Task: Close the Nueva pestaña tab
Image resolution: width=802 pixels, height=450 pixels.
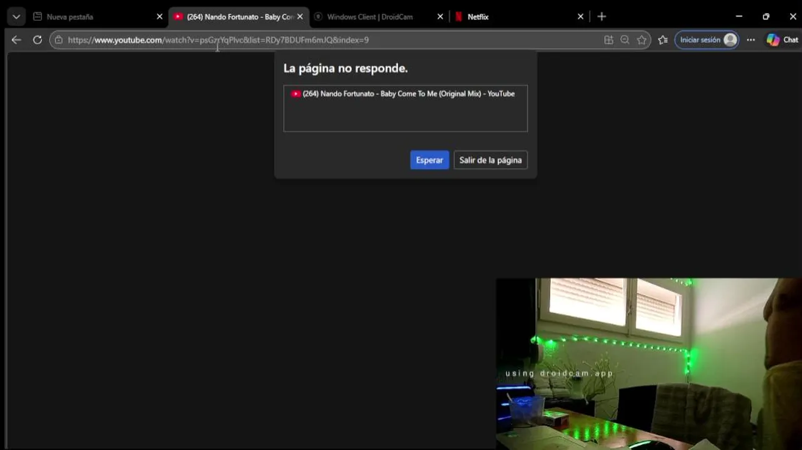Action: [159, 17]
